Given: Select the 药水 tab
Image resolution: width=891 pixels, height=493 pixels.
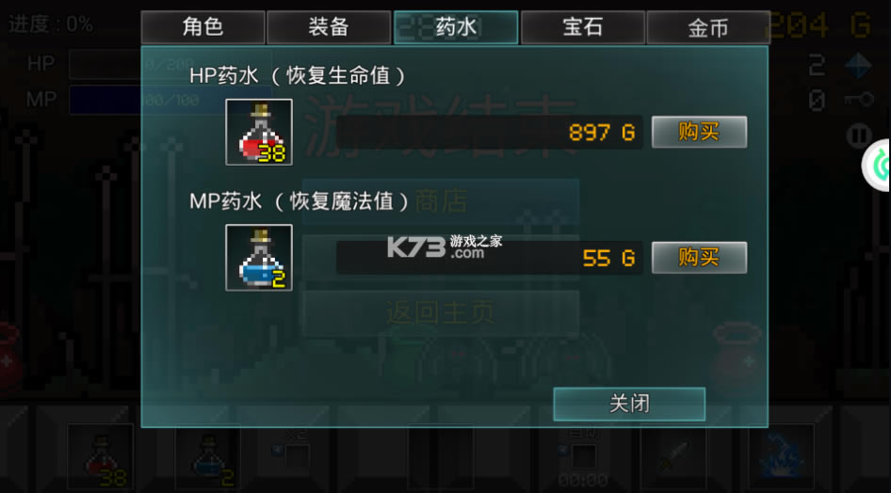Looking at the screenshot, I should tap(456, 27).
